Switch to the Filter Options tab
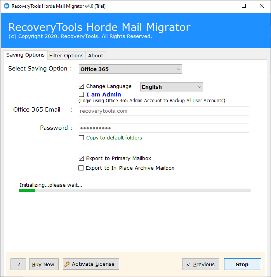The image size is (271, 277). point(66,56)
